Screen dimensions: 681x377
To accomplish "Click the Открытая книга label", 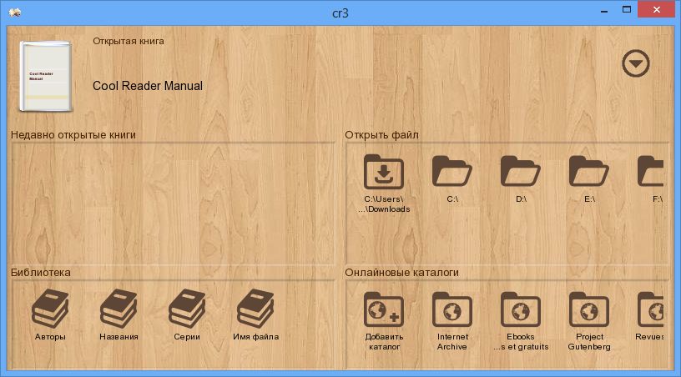I will pyautogui.click(x=129, y=41).
